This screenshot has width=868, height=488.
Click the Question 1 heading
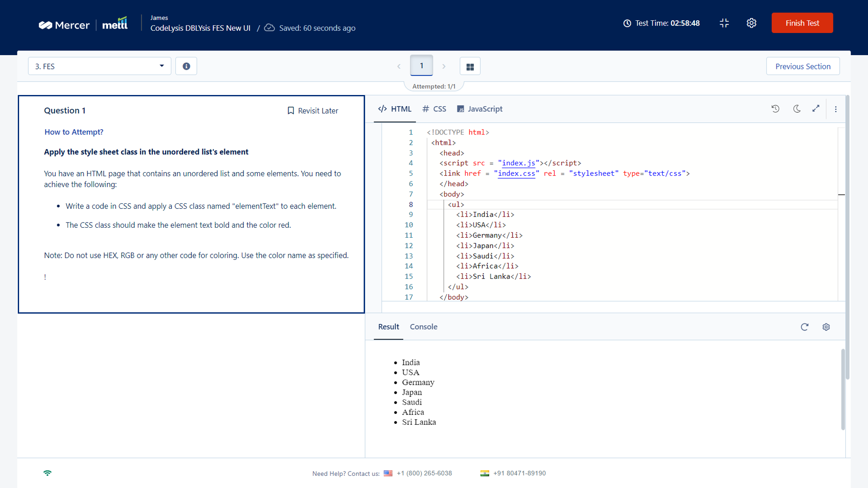pos(65,111)
